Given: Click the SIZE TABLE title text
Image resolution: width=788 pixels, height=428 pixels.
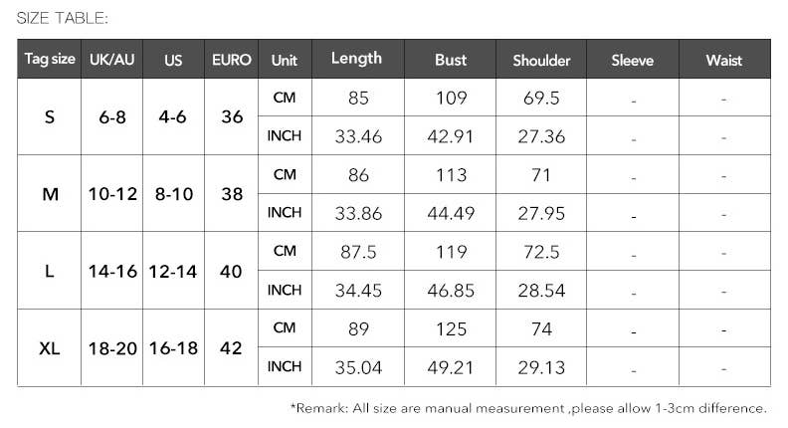Looking at the screenshot, I should [63, 17].
